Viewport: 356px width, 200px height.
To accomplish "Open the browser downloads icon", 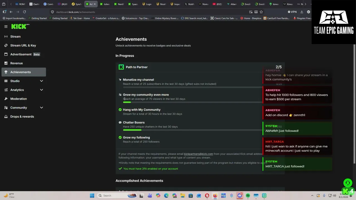I will 302,12.
